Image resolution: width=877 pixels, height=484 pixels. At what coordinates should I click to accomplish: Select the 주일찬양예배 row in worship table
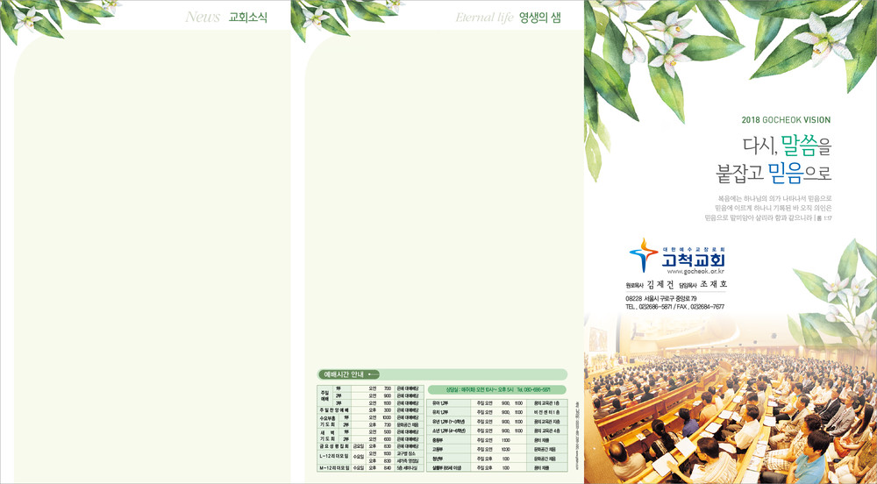(x=370, y=409)
